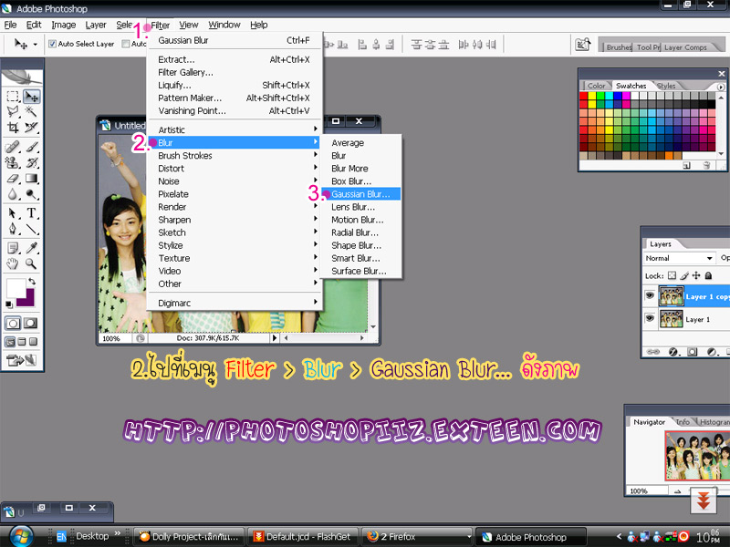Open blend mode Normal dropdown
730x547 pixels.
679,258
